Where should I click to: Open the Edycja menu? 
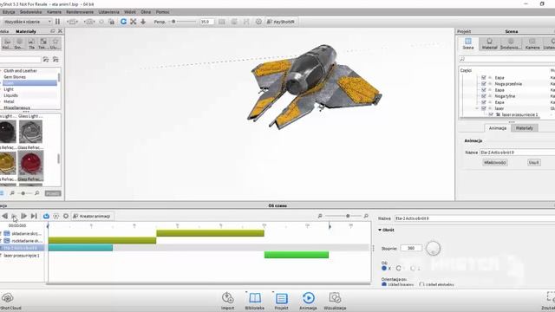(9, 12)
